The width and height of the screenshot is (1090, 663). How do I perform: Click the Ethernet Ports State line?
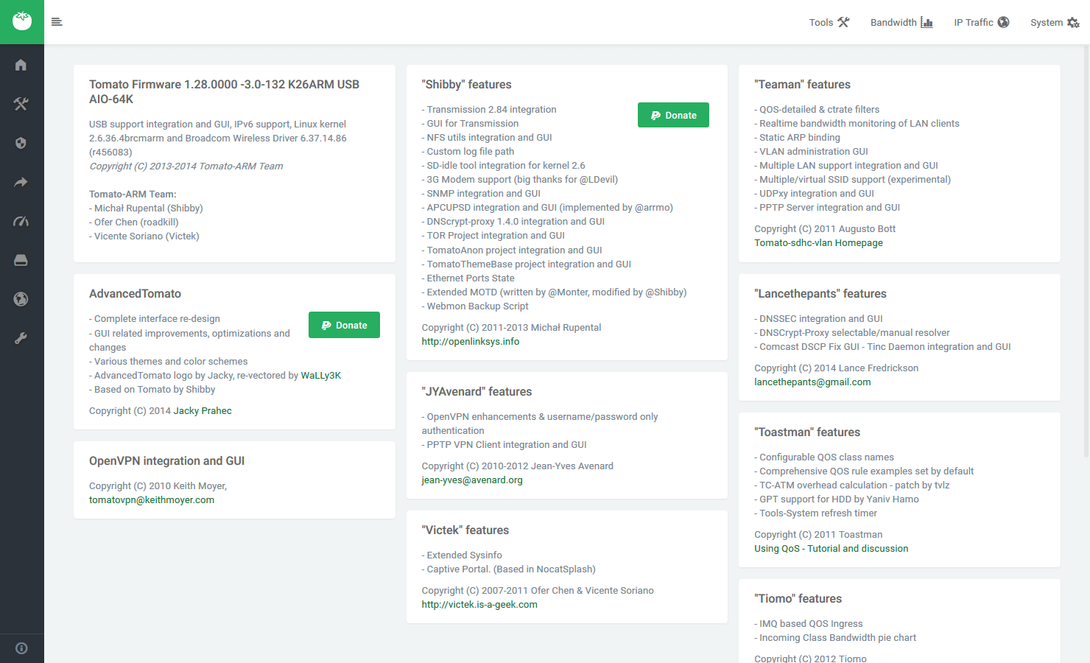pos(468,278)
